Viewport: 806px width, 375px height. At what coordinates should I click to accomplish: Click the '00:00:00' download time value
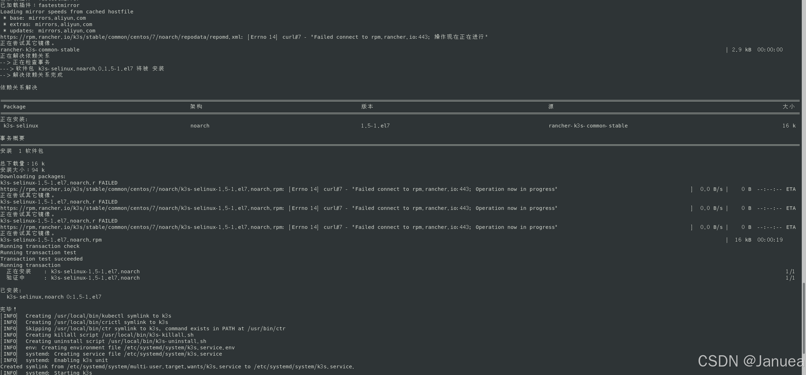pyautogui.click(x=770, y=50)
